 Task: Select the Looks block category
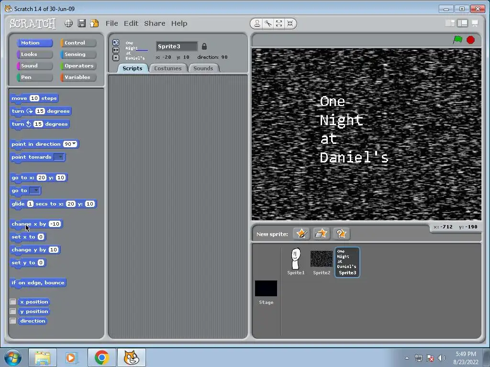pyautogui.click(x=34, y=54)
